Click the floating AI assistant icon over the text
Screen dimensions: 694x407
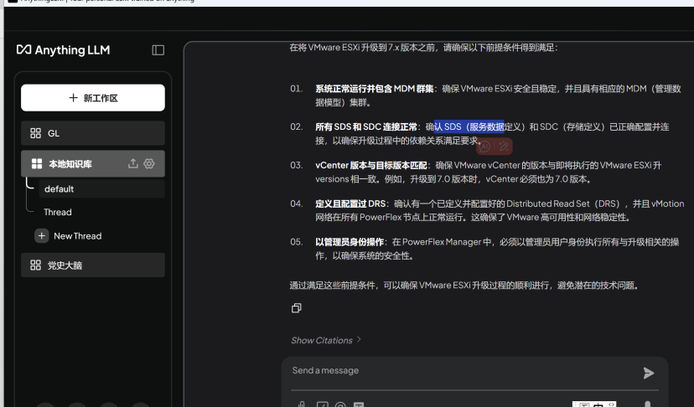click(x=485, y=146)
